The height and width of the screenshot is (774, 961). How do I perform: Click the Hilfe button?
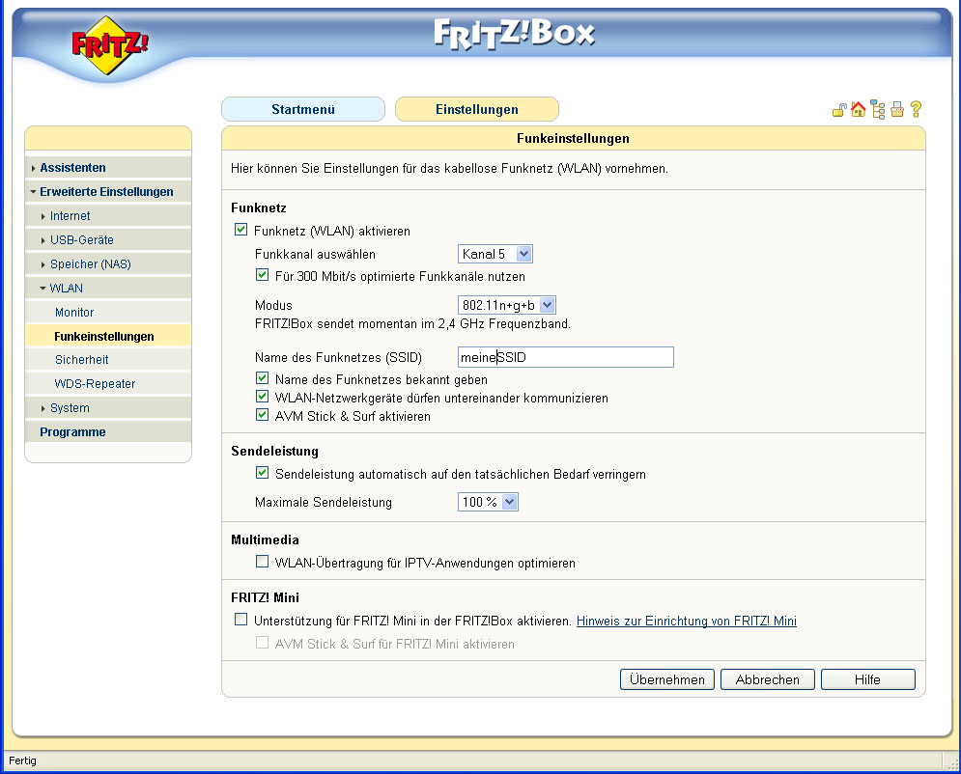coord(868,679)
